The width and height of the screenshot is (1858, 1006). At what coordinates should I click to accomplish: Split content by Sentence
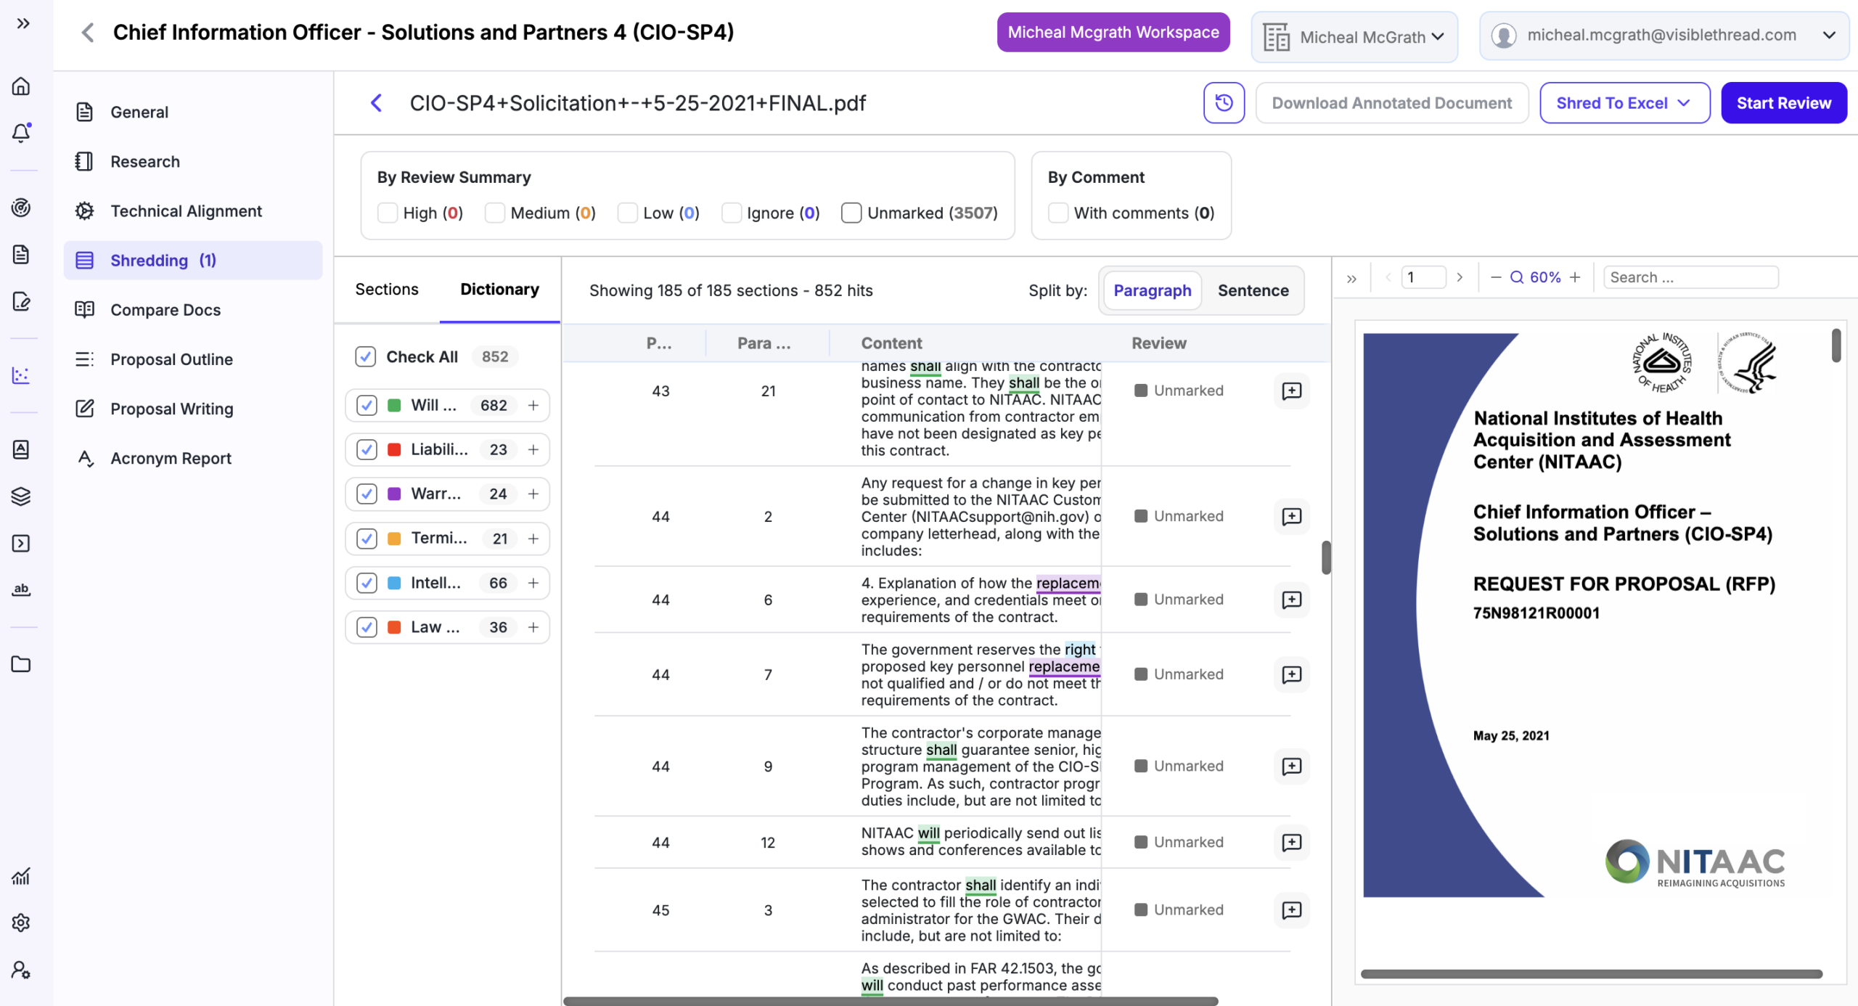(1253, 290)
